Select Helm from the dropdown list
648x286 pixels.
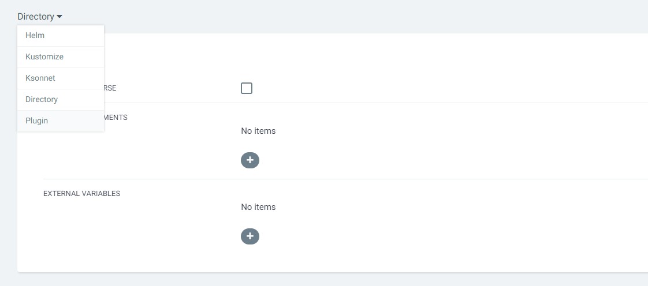pyautogui.click(x=35, y=36)
